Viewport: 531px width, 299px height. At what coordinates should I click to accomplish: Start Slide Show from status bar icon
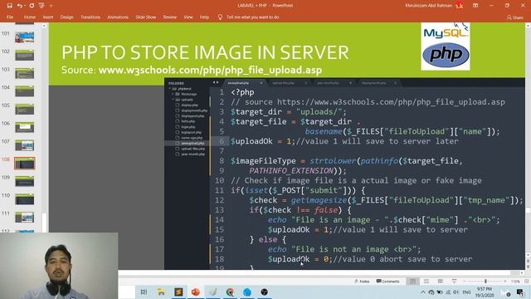click(x=454, y=282)
